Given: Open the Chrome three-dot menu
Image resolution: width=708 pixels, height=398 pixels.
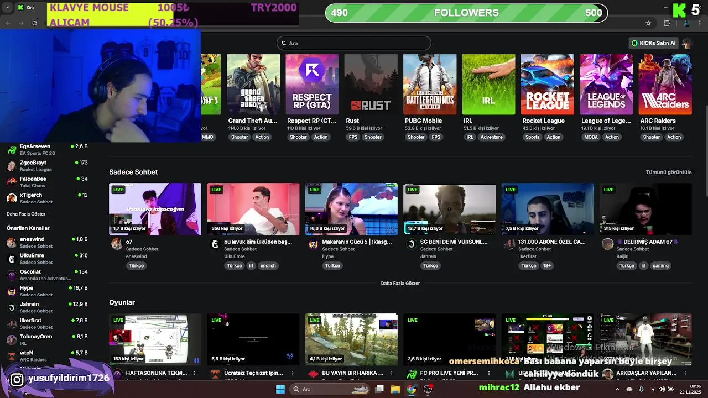Looking at the screenshot, I should point(700,23).
